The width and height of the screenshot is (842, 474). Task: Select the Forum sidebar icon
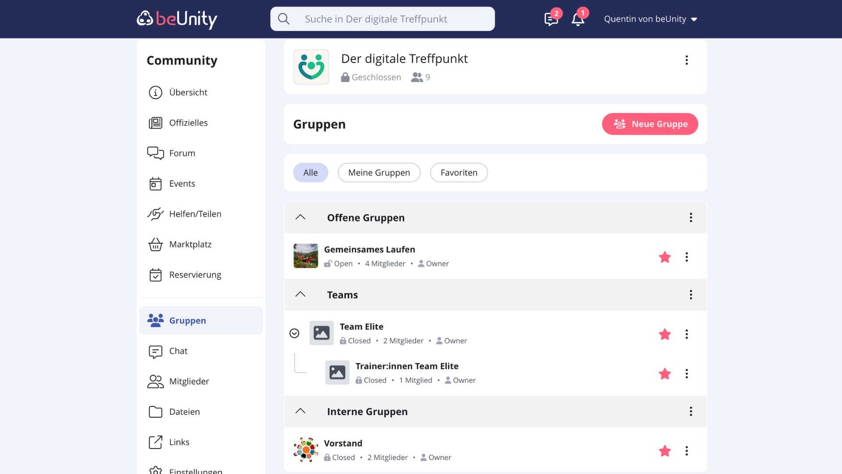tap(155, 153)
